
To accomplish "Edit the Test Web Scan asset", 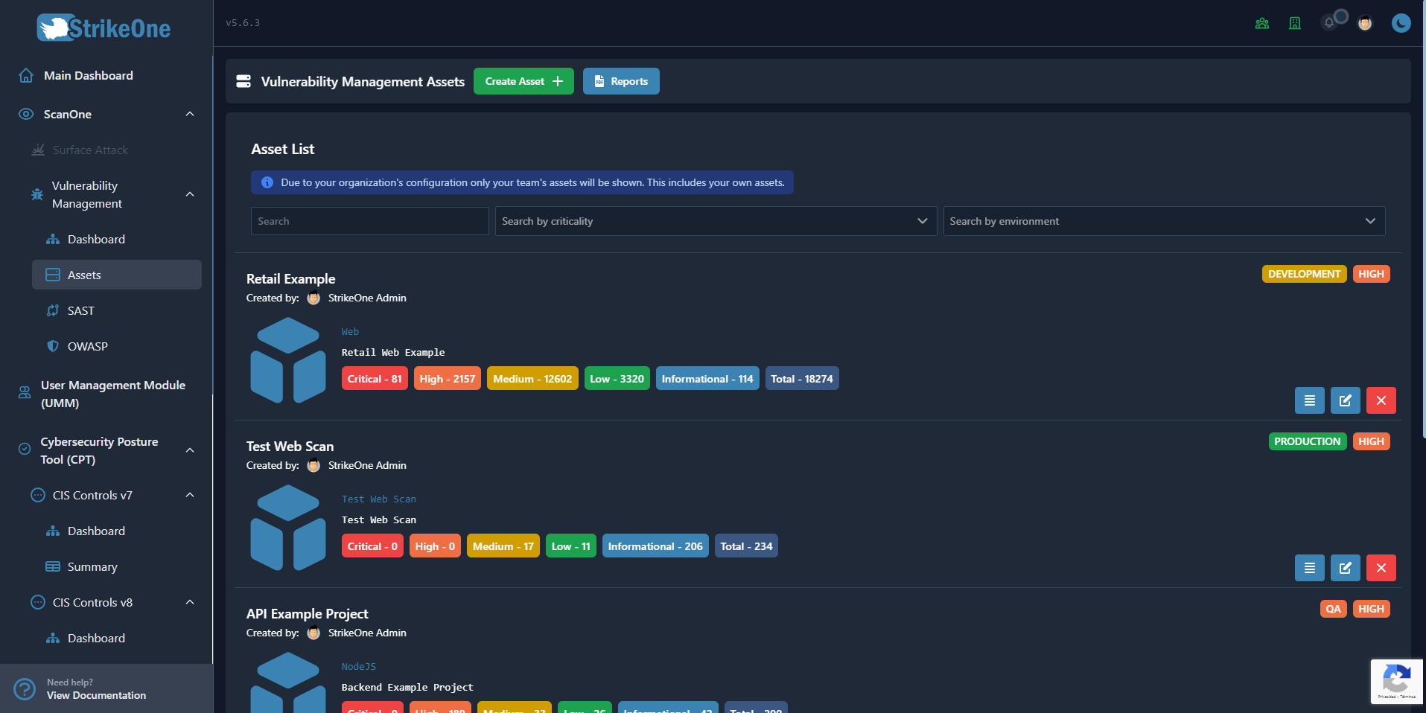I will point(1345,568).
